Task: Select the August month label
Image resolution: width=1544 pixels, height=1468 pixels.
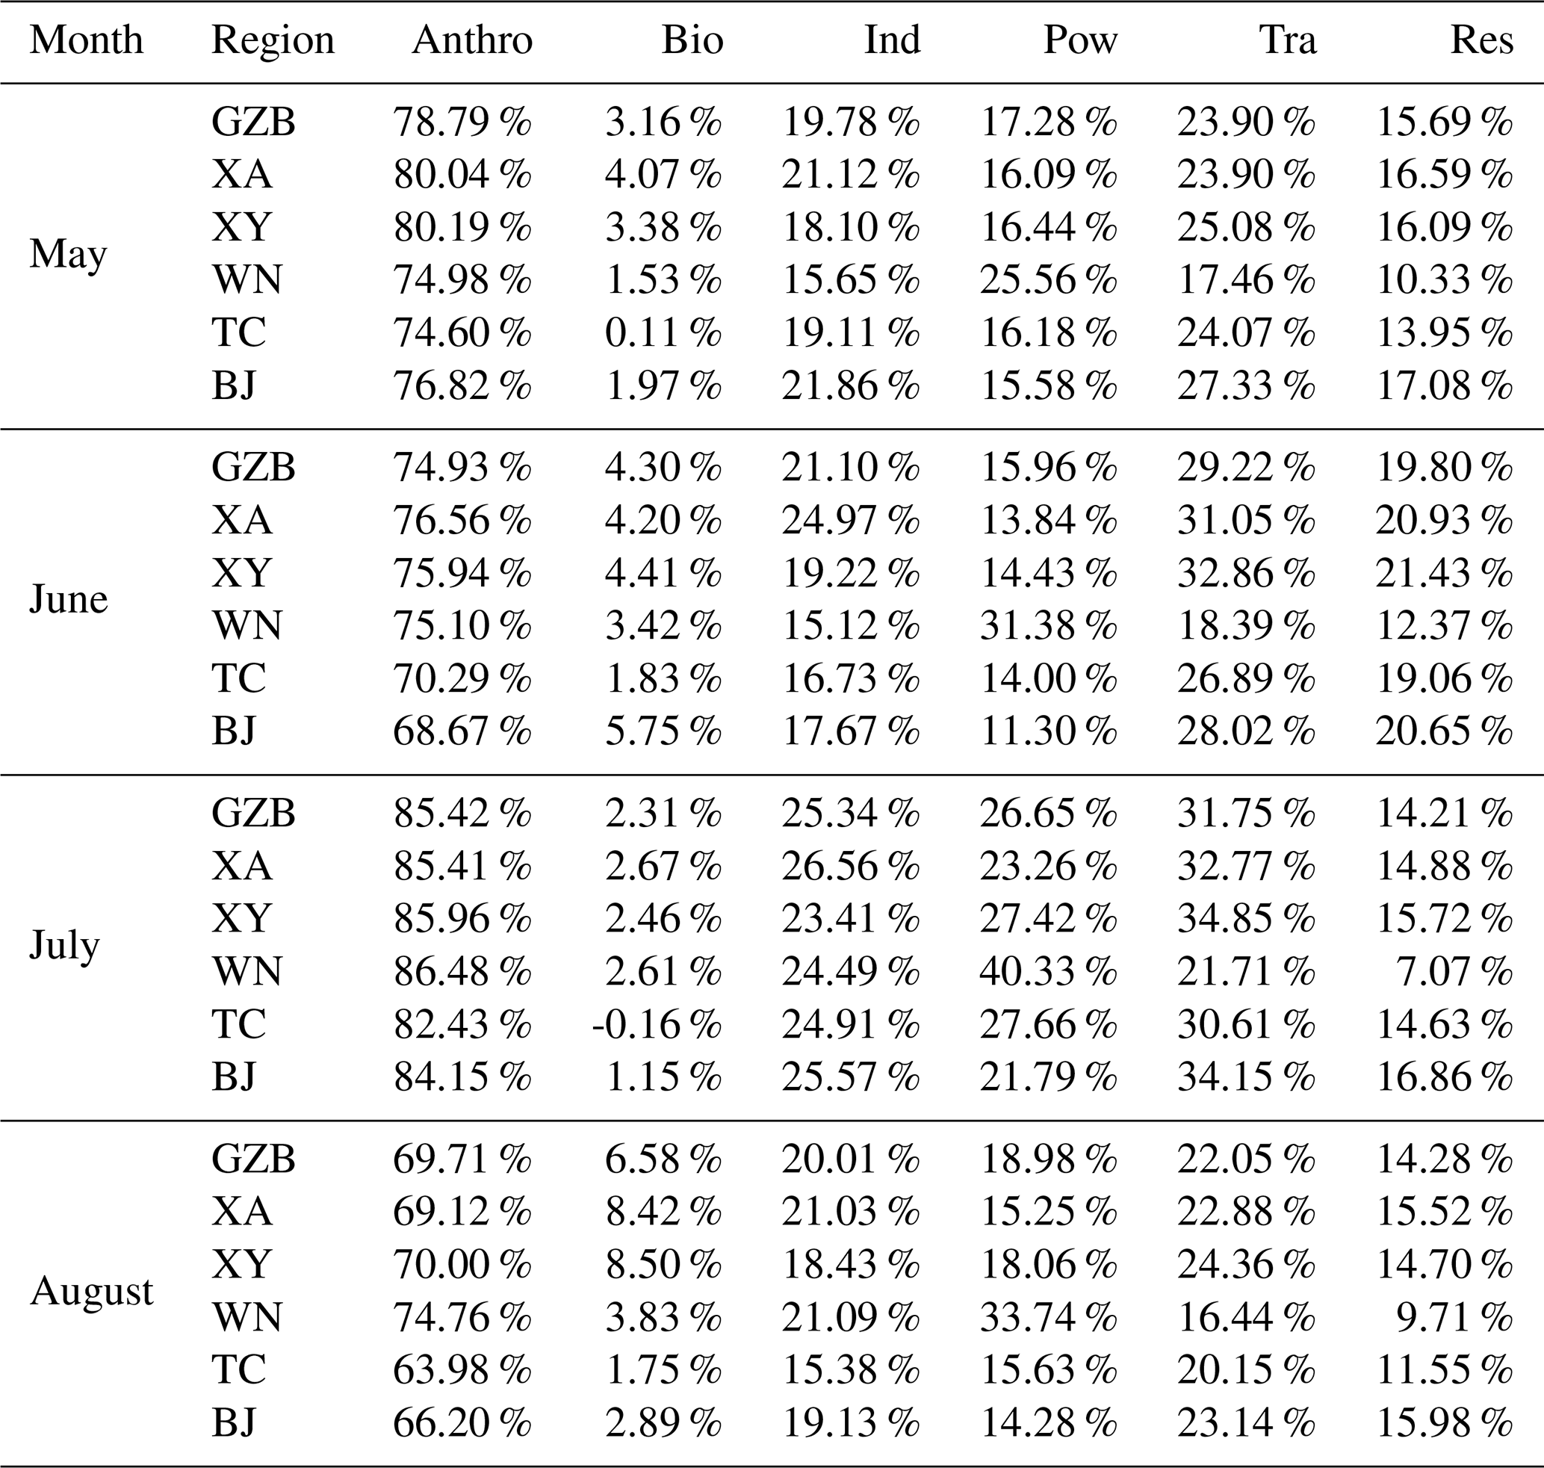Action: pos(92,1291)
